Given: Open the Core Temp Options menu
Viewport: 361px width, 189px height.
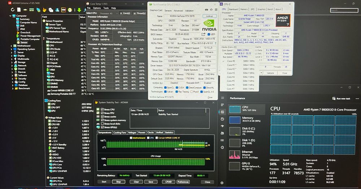Looking at the screenshot, I should (x=97, y=8).
